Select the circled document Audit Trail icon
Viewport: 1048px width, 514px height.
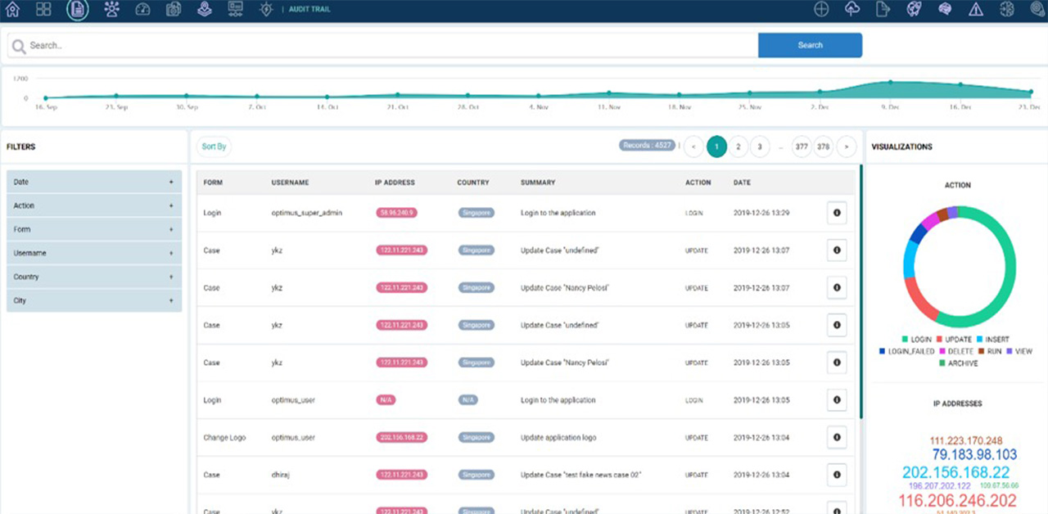pos(78,9)
